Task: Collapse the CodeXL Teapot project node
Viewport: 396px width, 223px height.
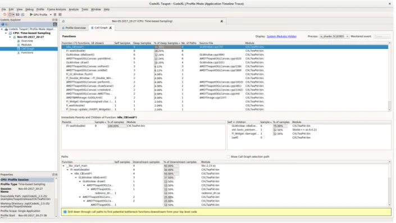Action: (2, 29)
